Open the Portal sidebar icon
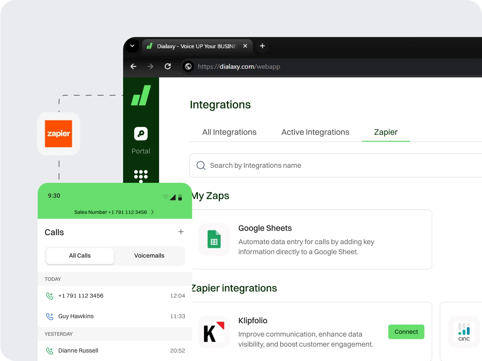Screen dimensions: 482x361 click(x=141, y=134)
